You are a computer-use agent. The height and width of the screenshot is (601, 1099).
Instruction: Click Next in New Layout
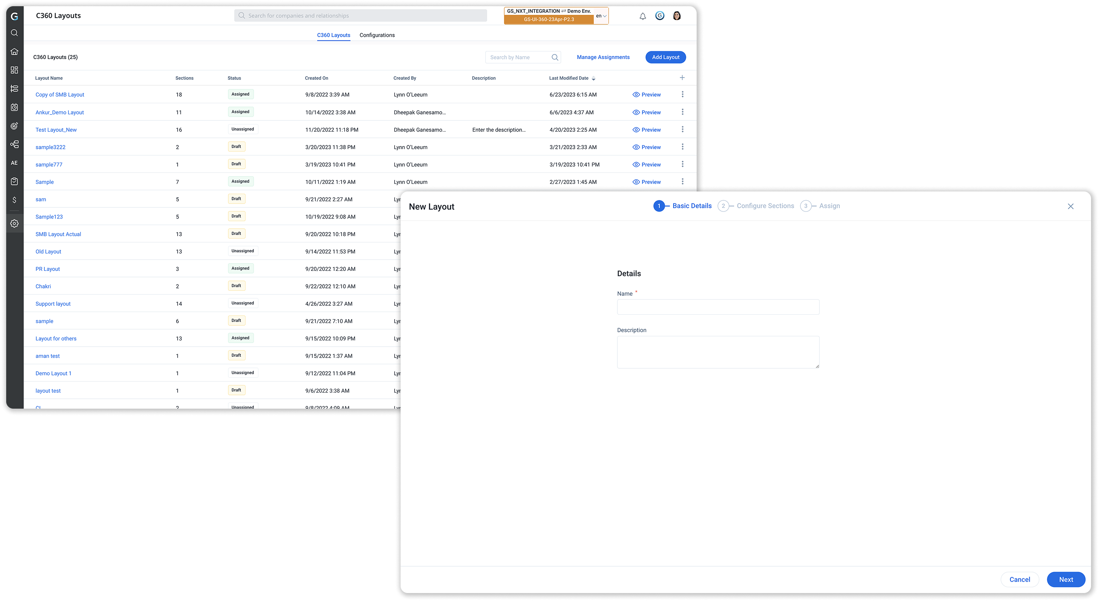[x=1066, y=580]
